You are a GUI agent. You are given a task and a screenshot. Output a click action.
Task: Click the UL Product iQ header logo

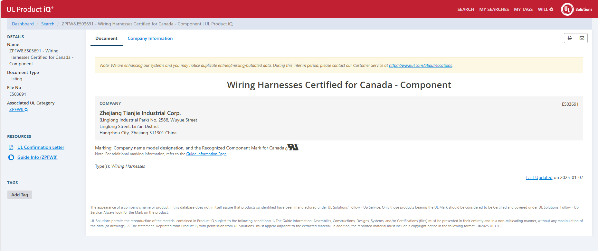click(x=30, y=9)
